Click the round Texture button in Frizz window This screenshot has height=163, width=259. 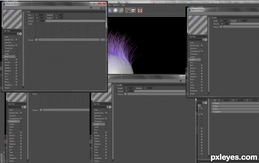point(36,40)
